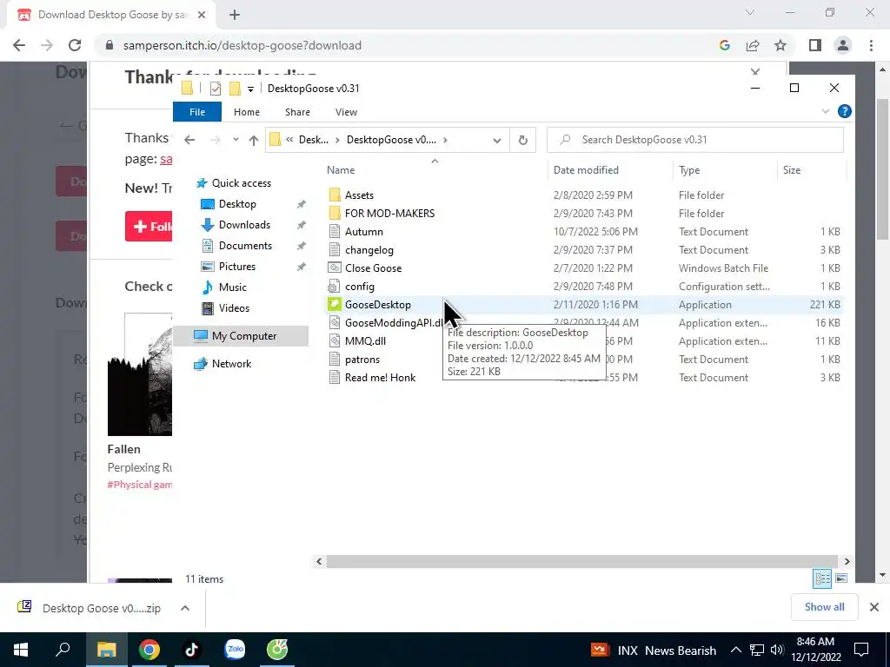Screen dimensions: 890x667
Task: Open the Share ribbon tab
Action: [x=297, y=112]
